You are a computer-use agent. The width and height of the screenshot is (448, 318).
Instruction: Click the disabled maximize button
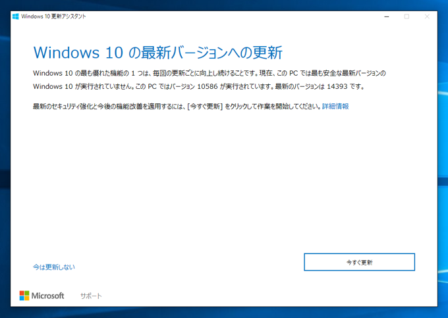tap(406, 16)
